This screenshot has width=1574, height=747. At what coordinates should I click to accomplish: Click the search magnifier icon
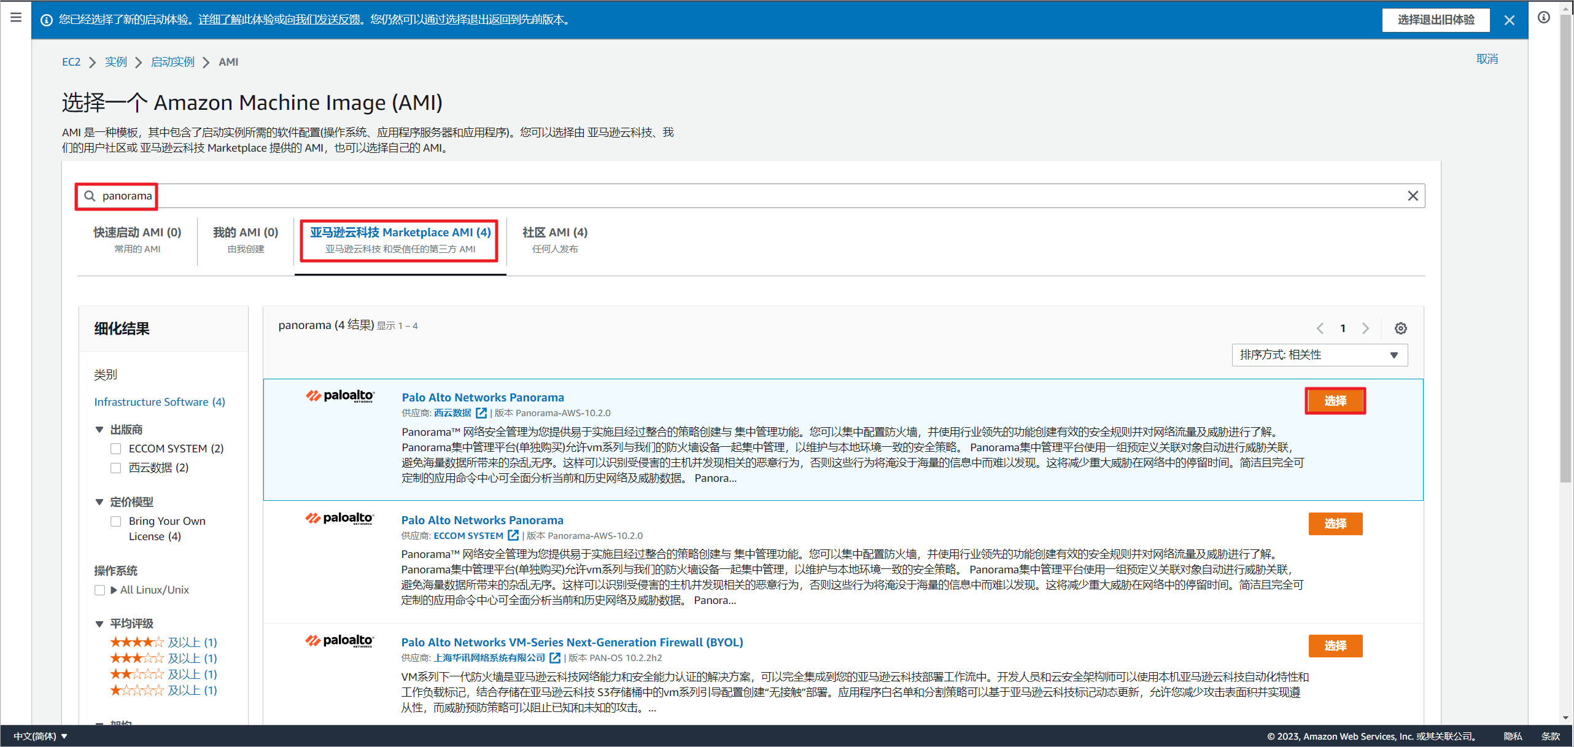pos(90,196)
